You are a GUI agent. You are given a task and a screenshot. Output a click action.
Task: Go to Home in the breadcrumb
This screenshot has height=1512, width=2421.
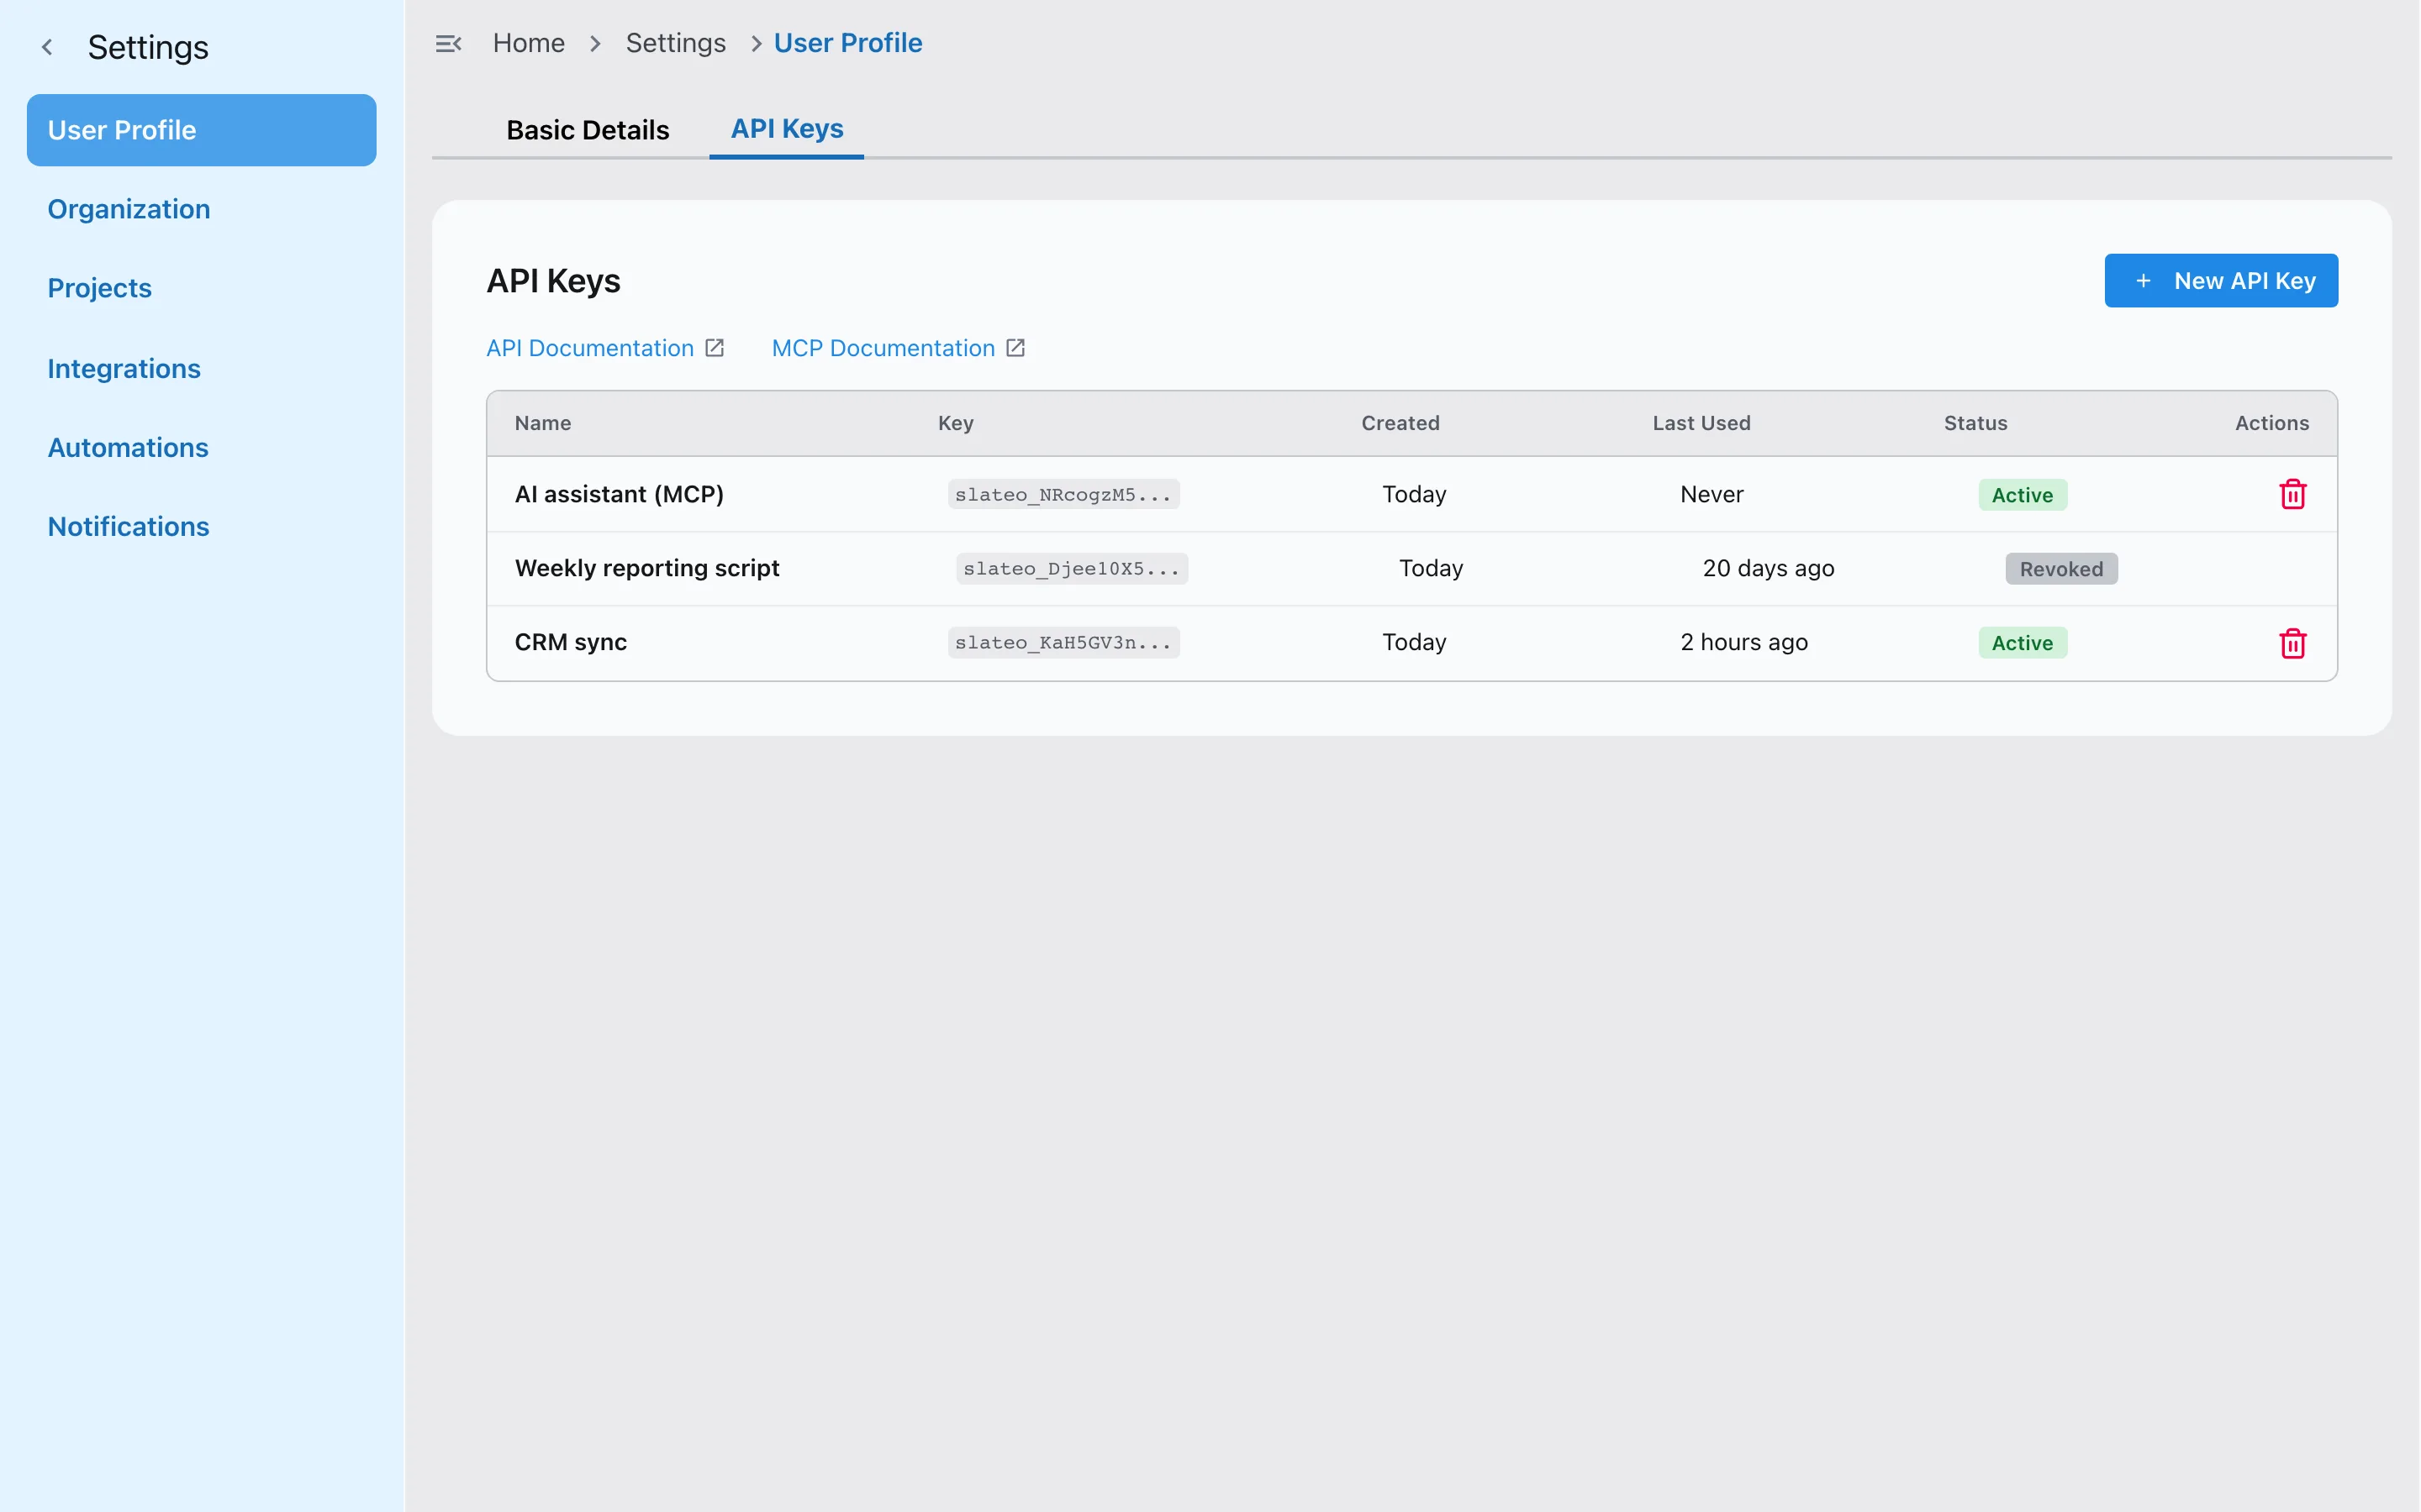coord(528,43)
